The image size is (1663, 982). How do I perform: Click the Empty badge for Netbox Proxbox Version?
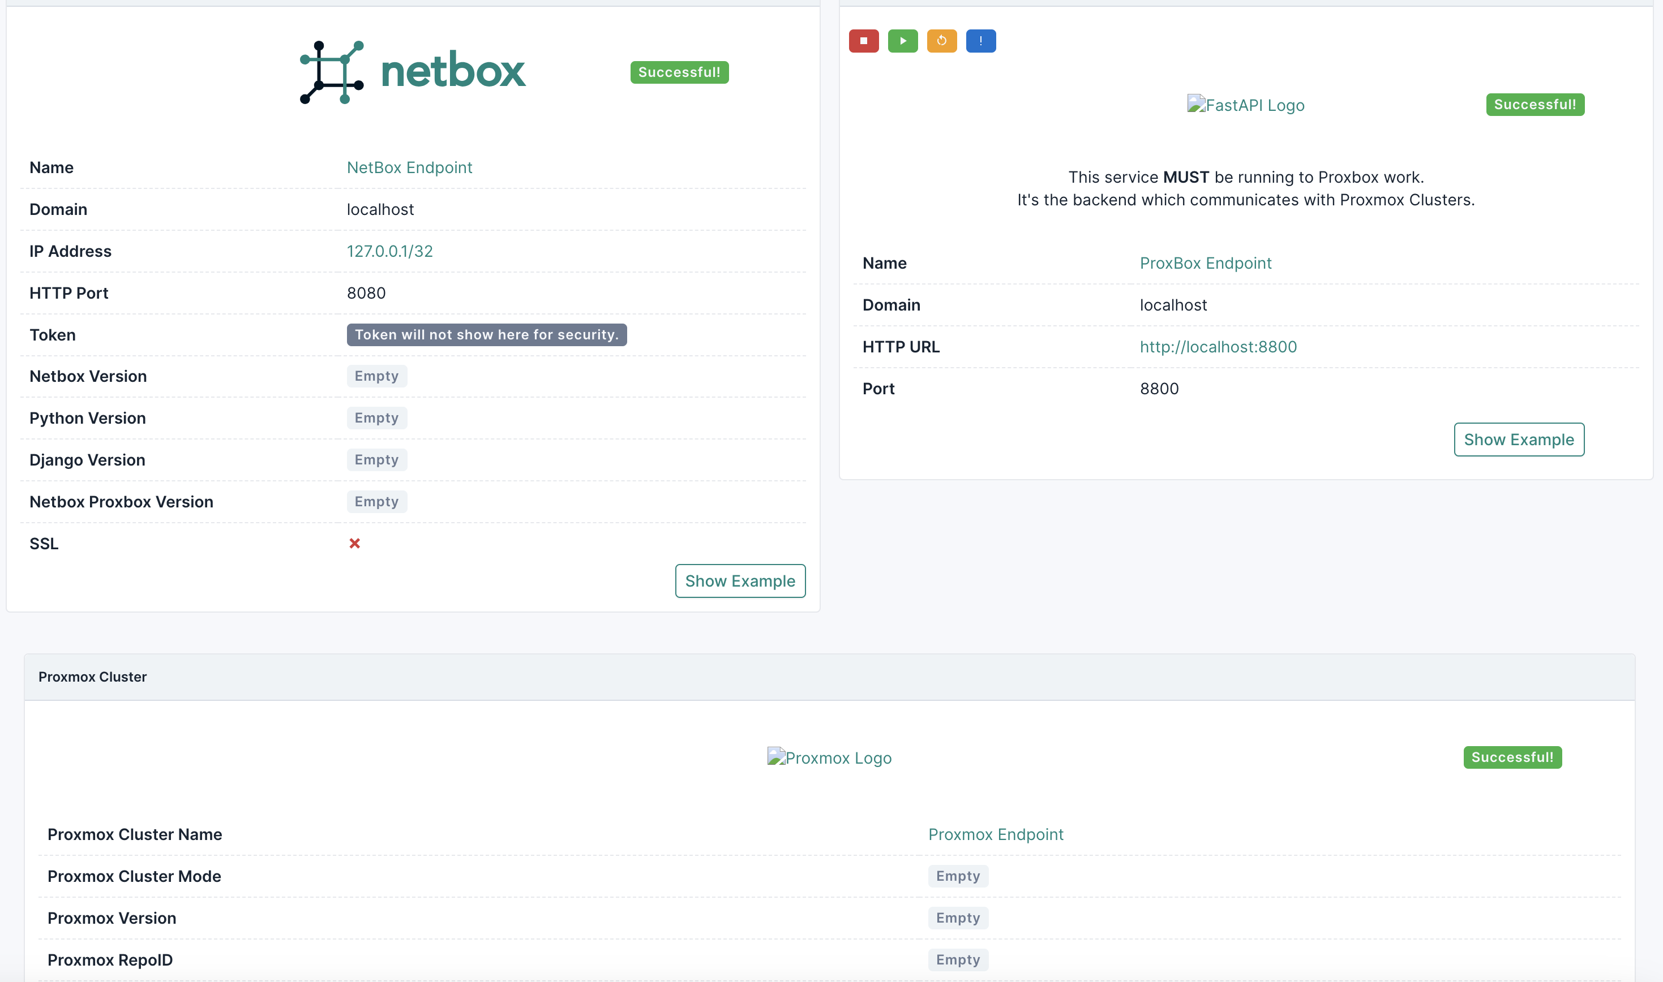[x=376, y=501]
